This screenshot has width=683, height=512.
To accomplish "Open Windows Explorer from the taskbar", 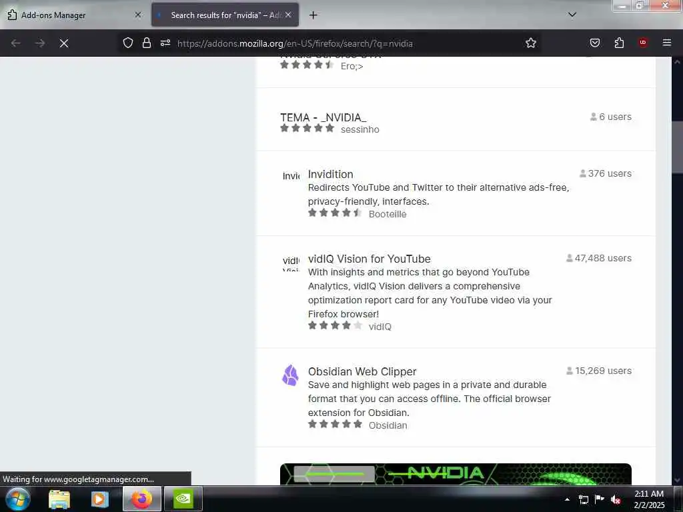I will (x=59, y=499).
